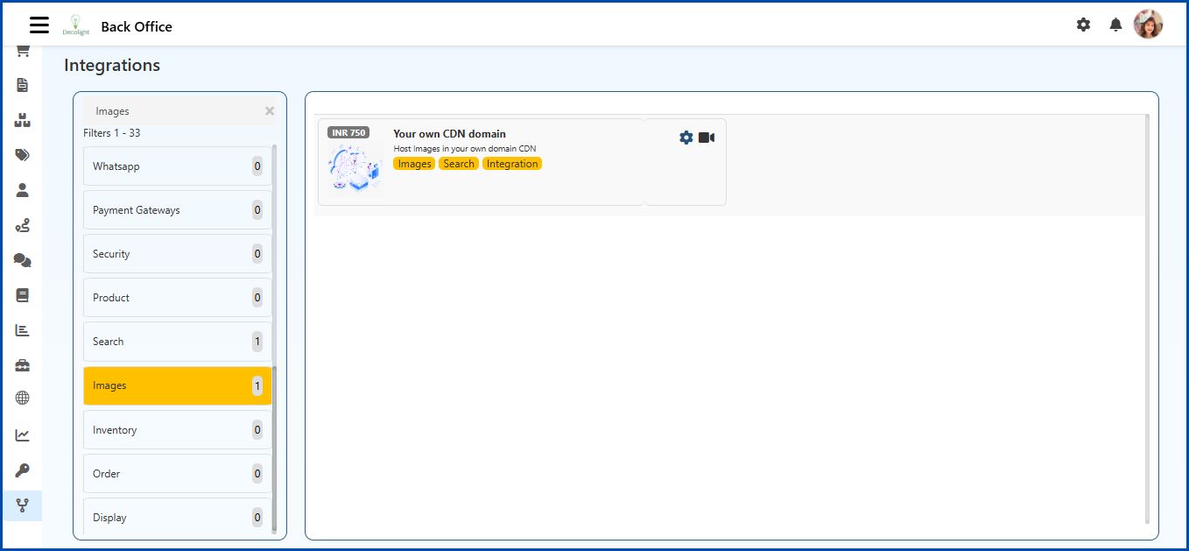The image size is (1189, 551).
Task: Click the analytics line chart icon
Action: pyautogui.click(x=22, y=435)
